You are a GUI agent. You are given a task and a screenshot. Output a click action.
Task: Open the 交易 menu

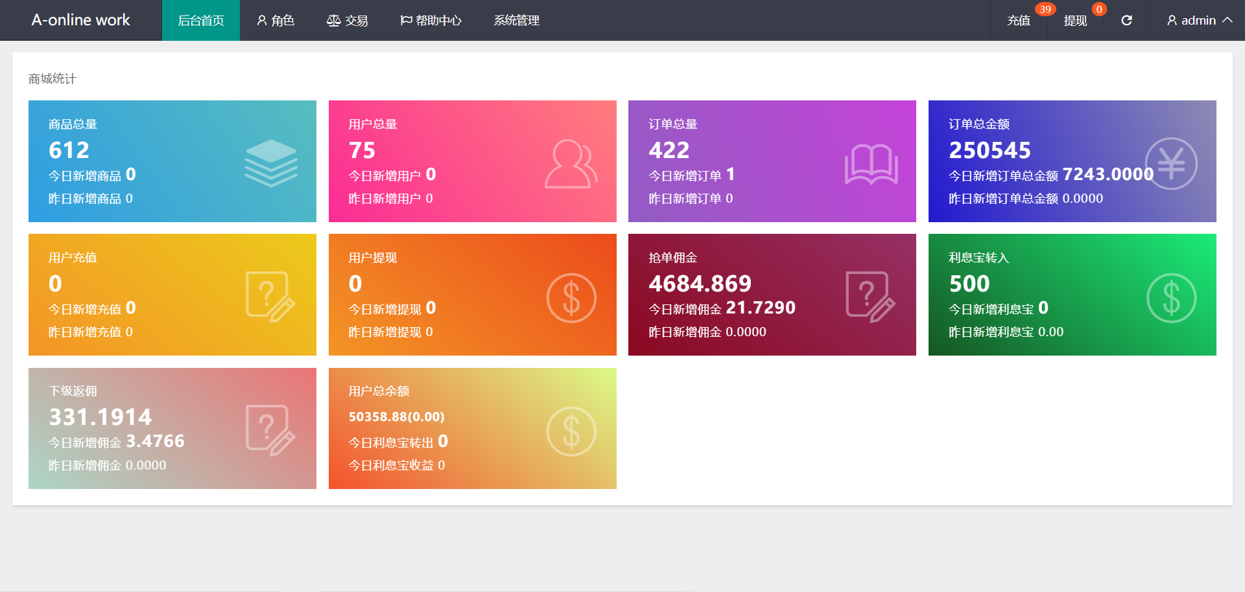348,21
